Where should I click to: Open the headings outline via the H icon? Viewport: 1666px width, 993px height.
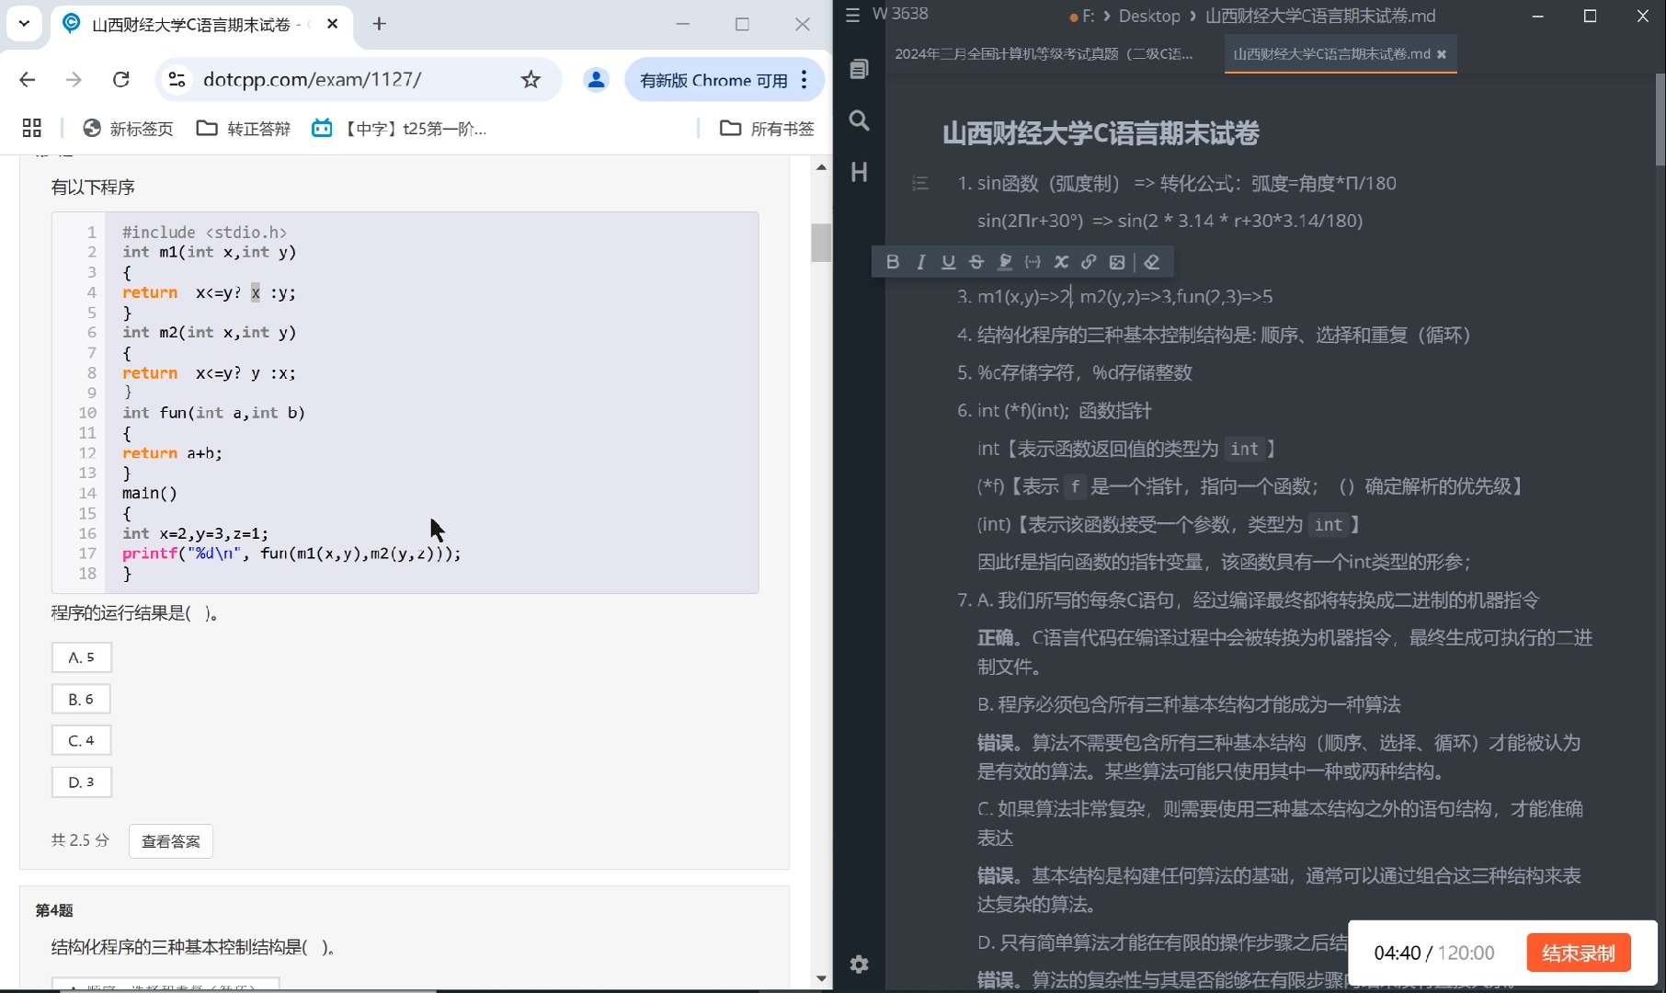(x=858, y=172)
